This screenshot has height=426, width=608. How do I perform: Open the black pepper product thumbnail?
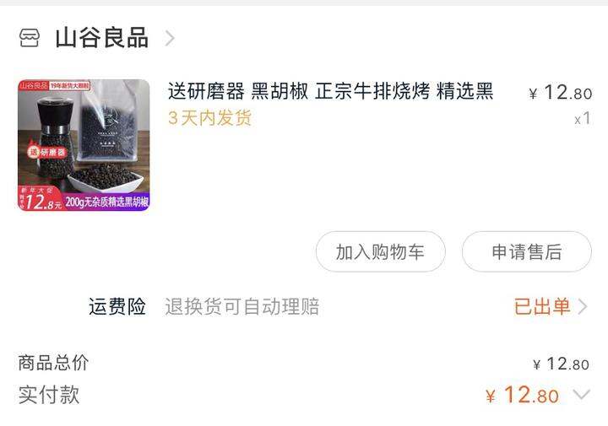click(84, 145)
